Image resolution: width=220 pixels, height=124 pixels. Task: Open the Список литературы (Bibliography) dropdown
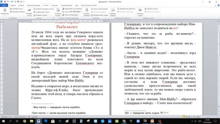70,15
